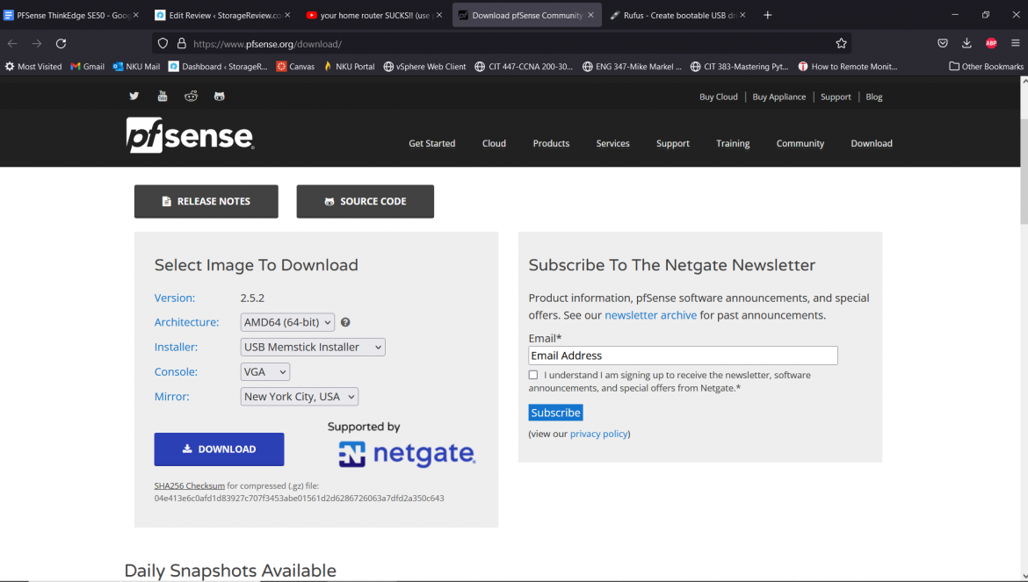Open the vSphere Web Client bookmark
The image size is (1028, 582).
[425, 66]
